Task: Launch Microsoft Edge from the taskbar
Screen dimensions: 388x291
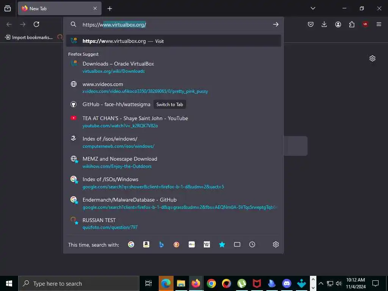Action: pyautogui.click(x=166, y=283)
